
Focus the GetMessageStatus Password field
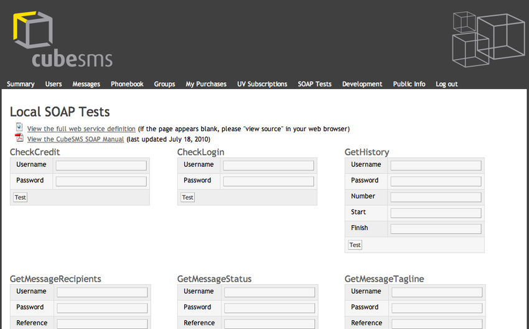(x=269, y=308)
